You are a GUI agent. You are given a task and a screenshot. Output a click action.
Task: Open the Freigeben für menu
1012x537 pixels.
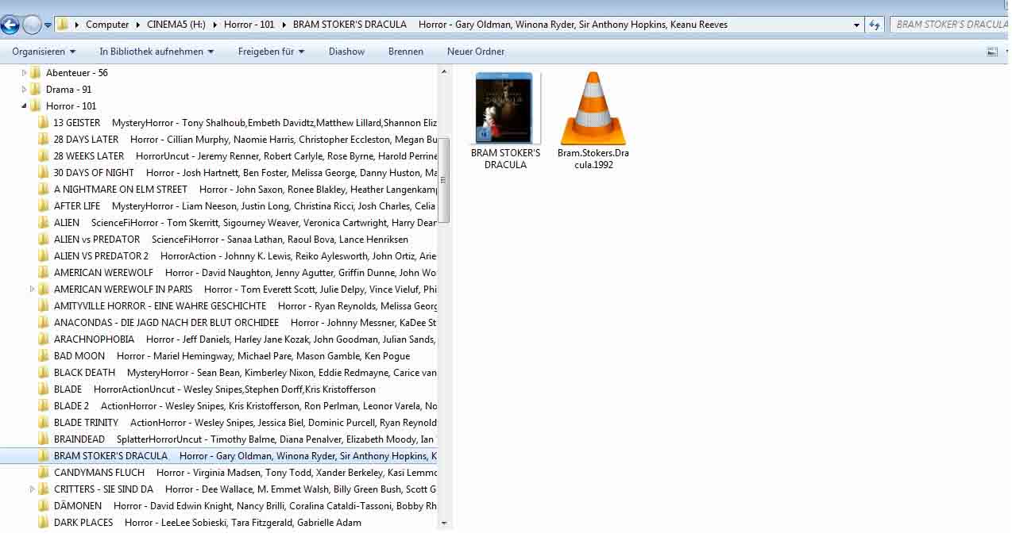click(271, 52)
